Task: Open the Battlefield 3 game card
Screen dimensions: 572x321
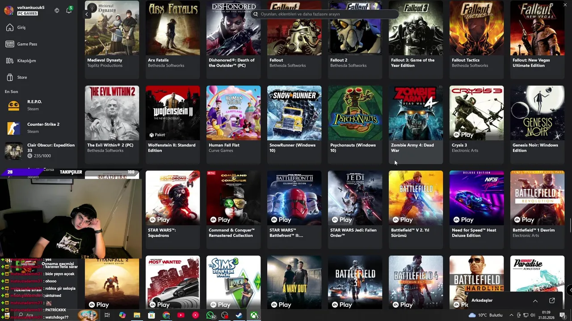Action: (355, 282)
